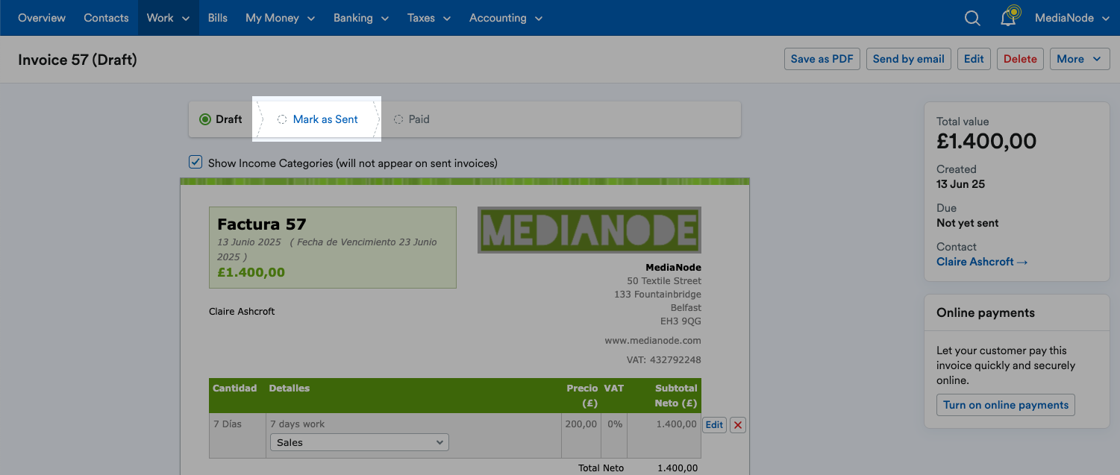This screenshot has width=1120, height=475.
Task: Open the More actions dropdown
Action: click(1080, 59)
